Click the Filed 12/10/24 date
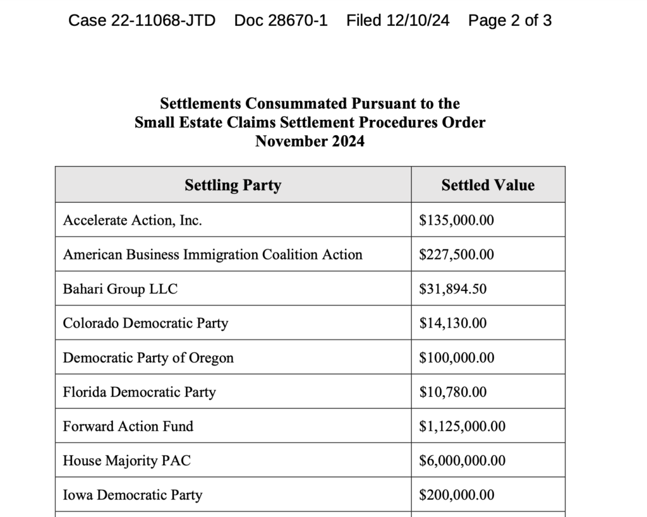 [x=397, y=20]
